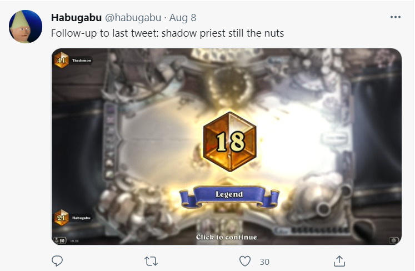Click the tweet text about shadow priest
415x271 pixels.
coord(167,33)
